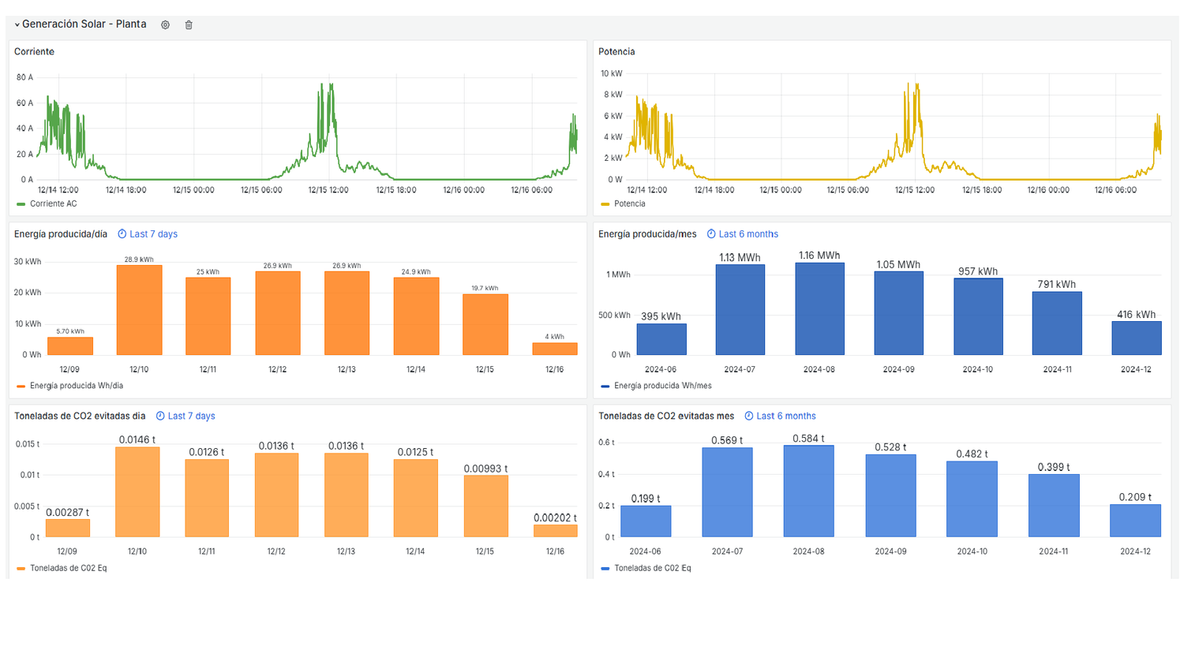Screen dimensions: 1184x665
Task: Click the 0.482 t bar for 2024-10
Action: pyautogui.click(x=972, y=499)
